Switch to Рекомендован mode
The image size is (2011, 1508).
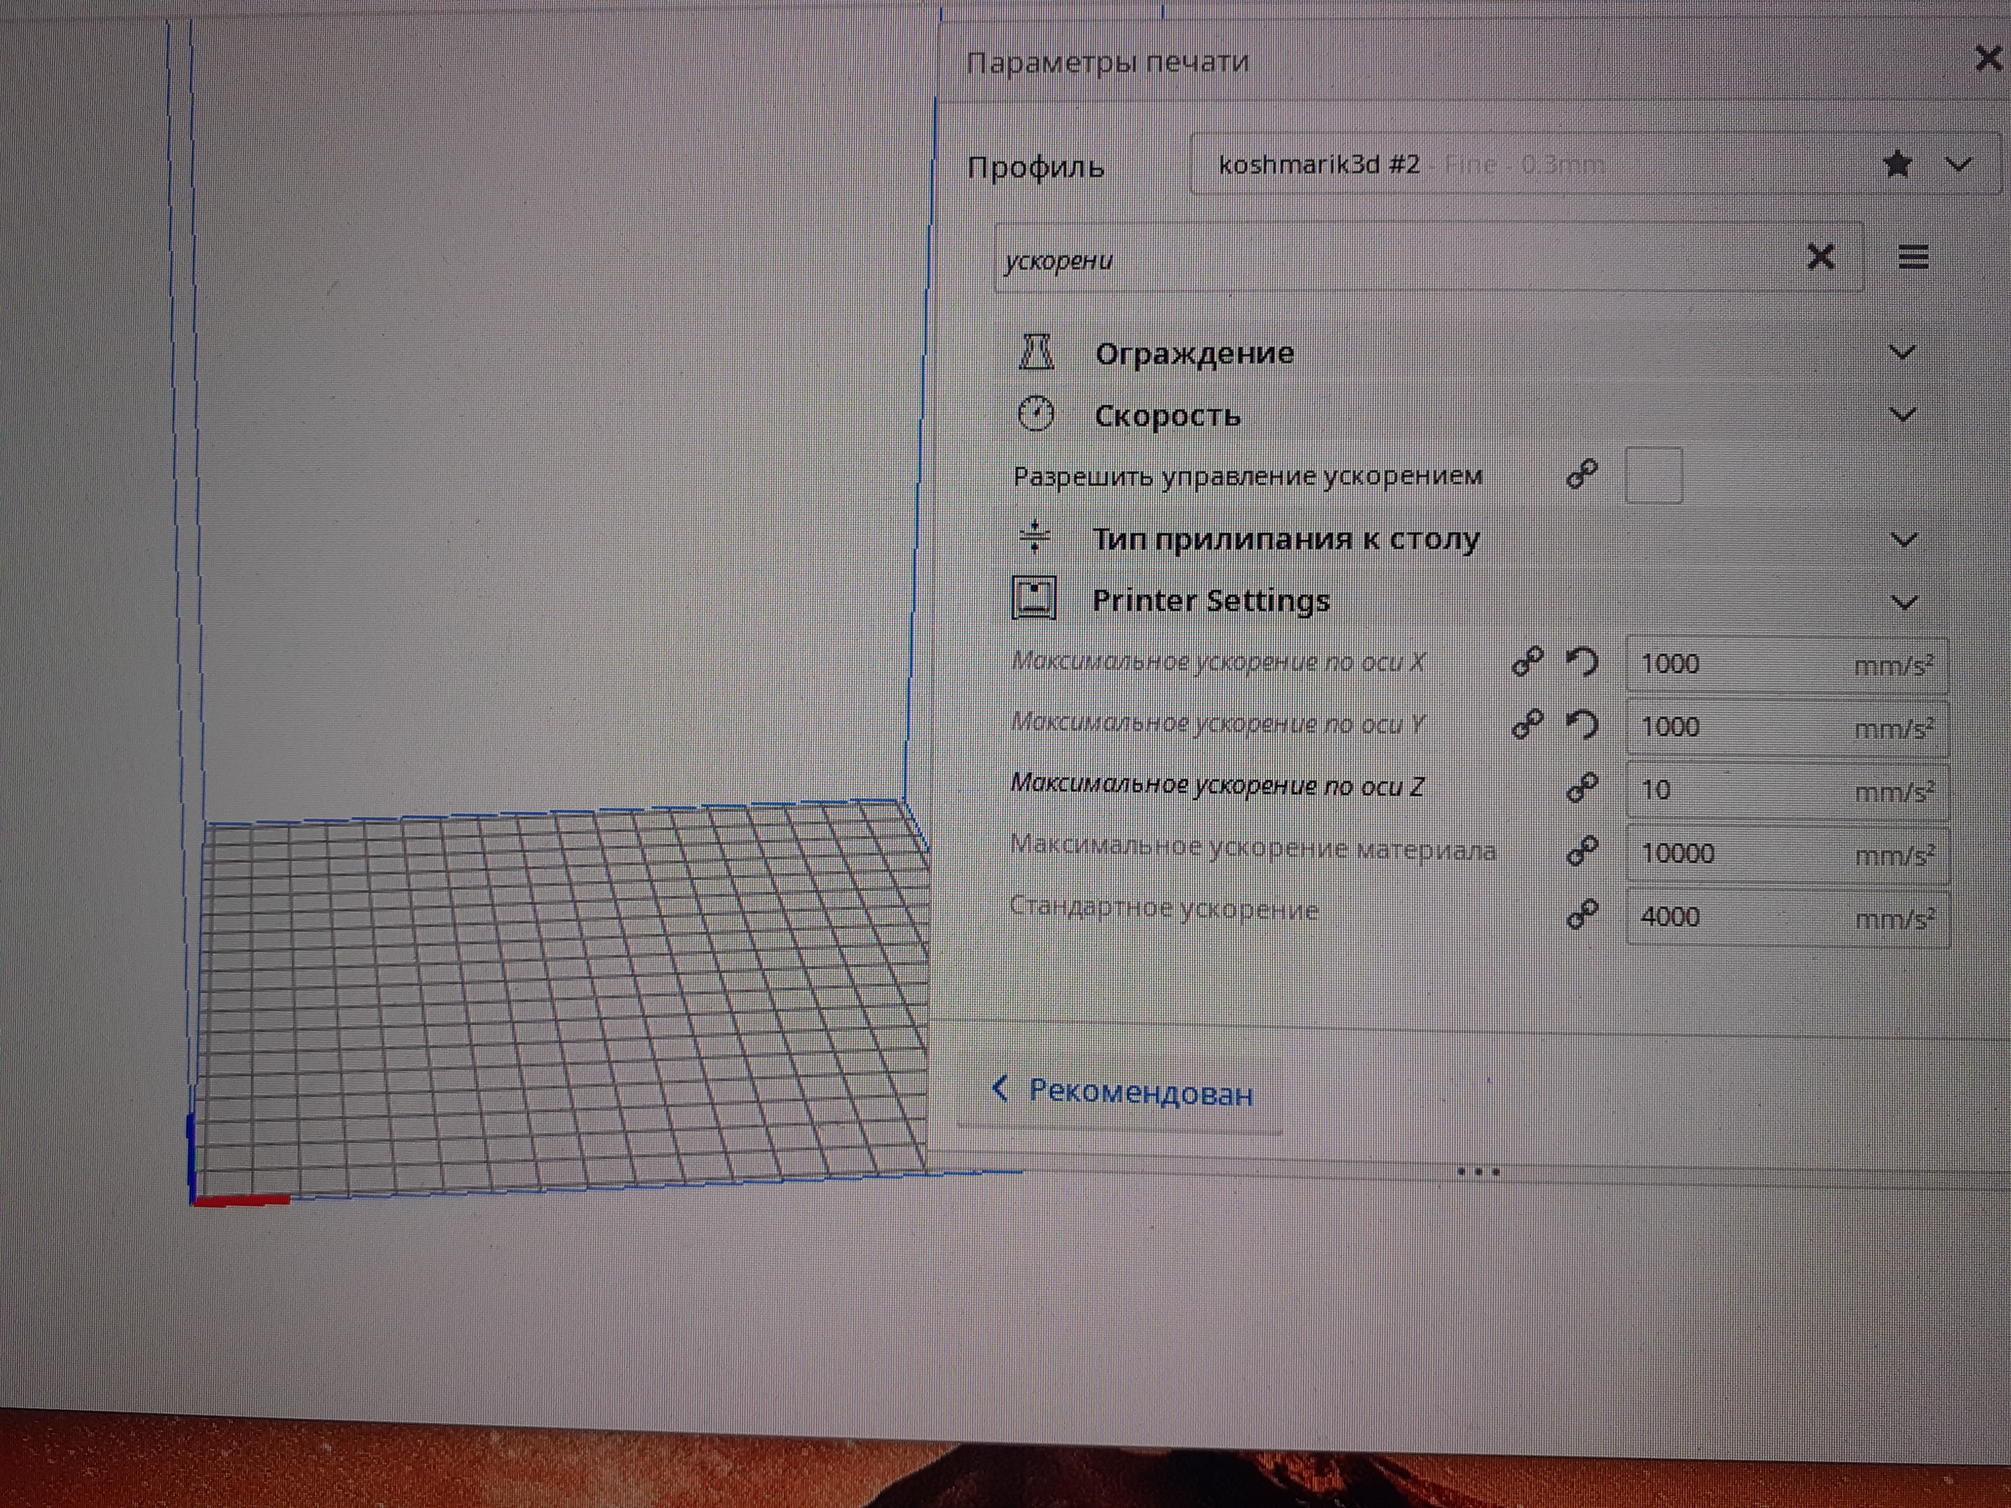(1123, 1092)
